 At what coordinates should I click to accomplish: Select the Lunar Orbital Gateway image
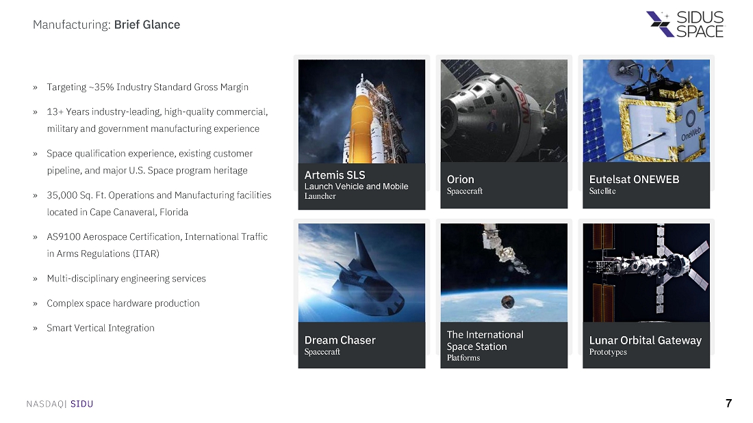646,272
